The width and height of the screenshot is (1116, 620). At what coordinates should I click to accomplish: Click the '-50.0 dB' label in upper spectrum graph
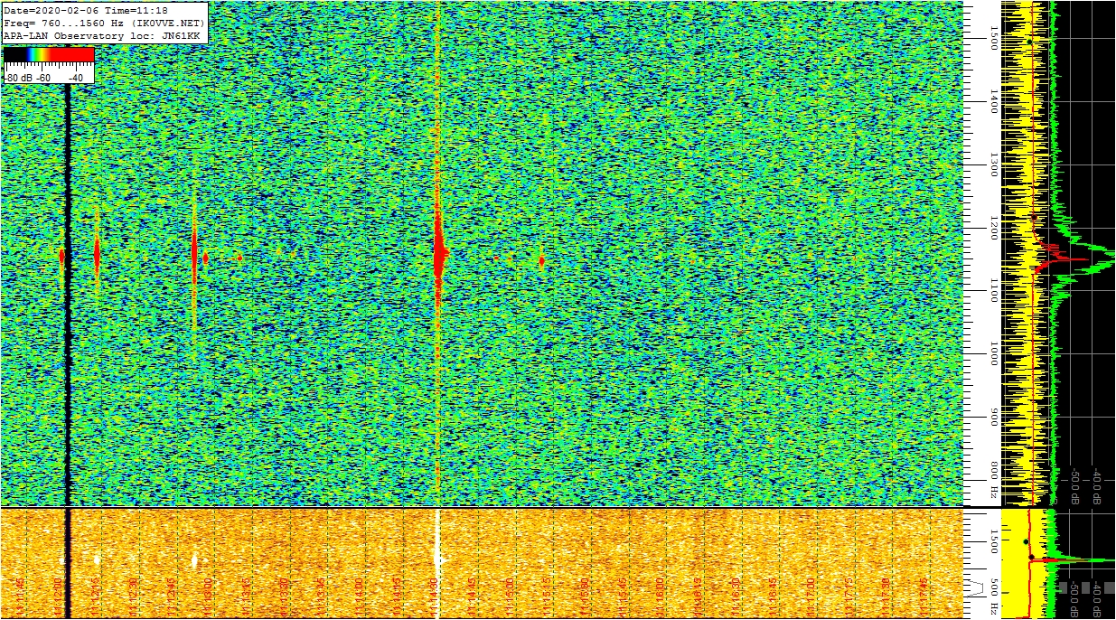1076,485
